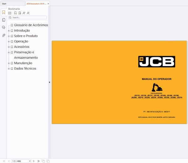
Task: Click the bookmark icon beside Sobre o Produto
Action: tap(12, 36)
